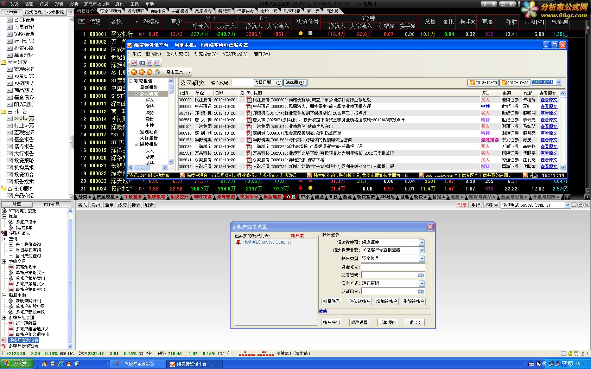Click Windows 开始 start button
The image size is (591, 369).
tap(17, 364)
